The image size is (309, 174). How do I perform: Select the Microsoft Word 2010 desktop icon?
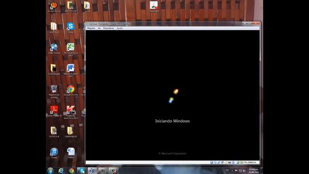[70, 71]
